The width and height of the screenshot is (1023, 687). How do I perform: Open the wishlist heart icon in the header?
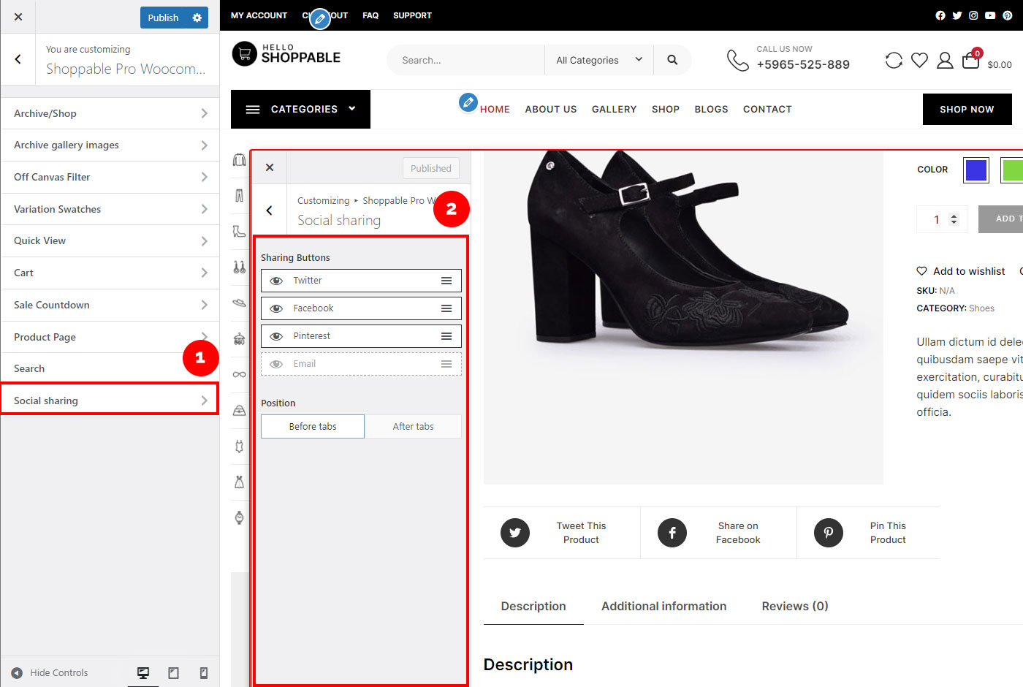tap(919, 60)
